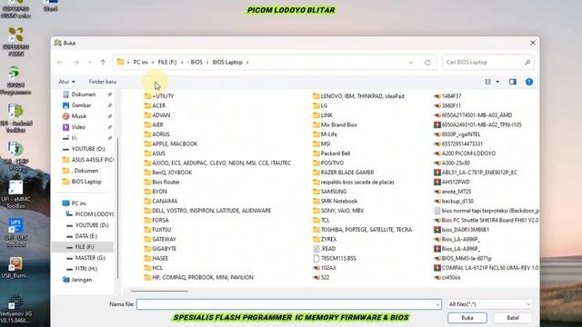The height and width of the screenshot is (327, 582).
Task: Go up one folder level
Action: pyautogui.click(x=103, y=63)
